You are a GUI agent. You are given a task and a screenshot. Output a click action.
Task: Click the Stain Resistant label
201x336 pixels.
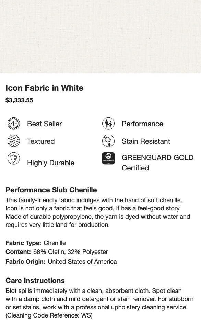(x=146, y=141)
